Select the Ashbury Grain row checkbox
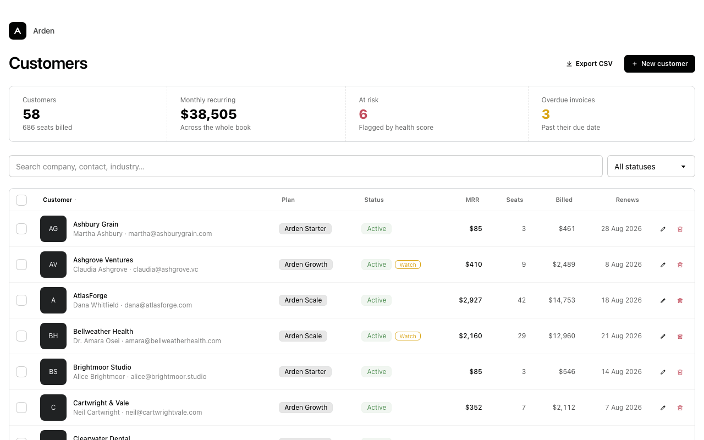Image resolution: width=704 pixels, height=440 pixels. click(21, 229)
